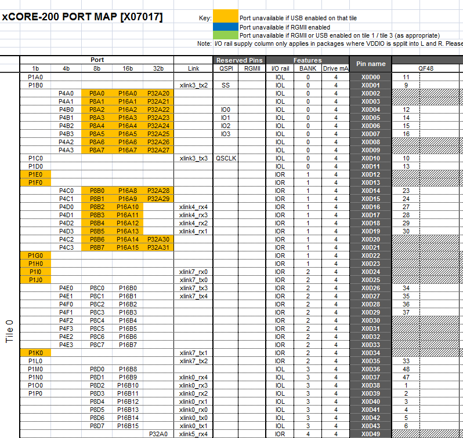Click orange cell P16A13
This screenshot has height=438, width=463.
[x=128, y=231]
